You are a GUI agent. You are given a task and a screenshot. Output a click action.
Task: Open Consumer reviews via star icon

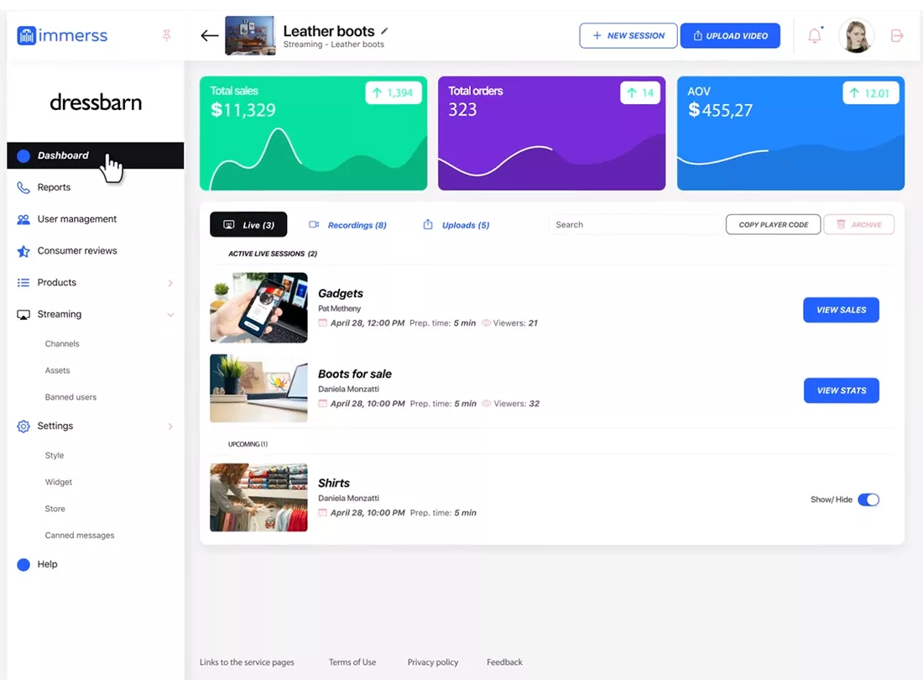point(23,251)
